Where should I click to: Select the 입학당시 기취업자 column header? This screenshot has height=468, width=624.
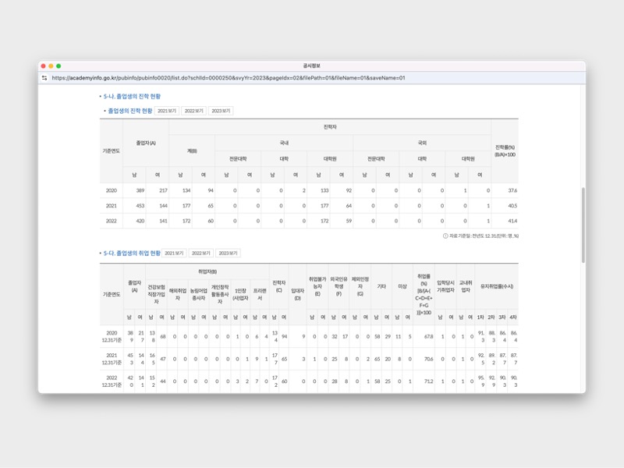point(445,286)
